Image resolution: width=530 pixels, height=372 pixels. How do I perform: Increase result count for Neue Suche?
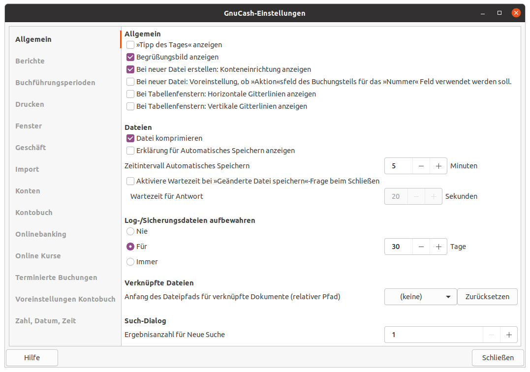tap(509, 335)
